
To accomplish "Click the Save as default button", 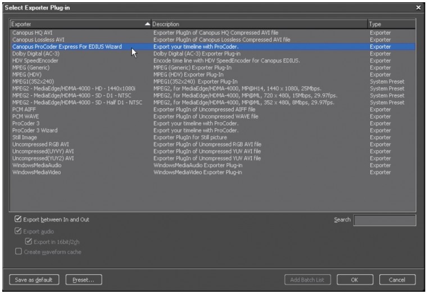I will (34, 279).
